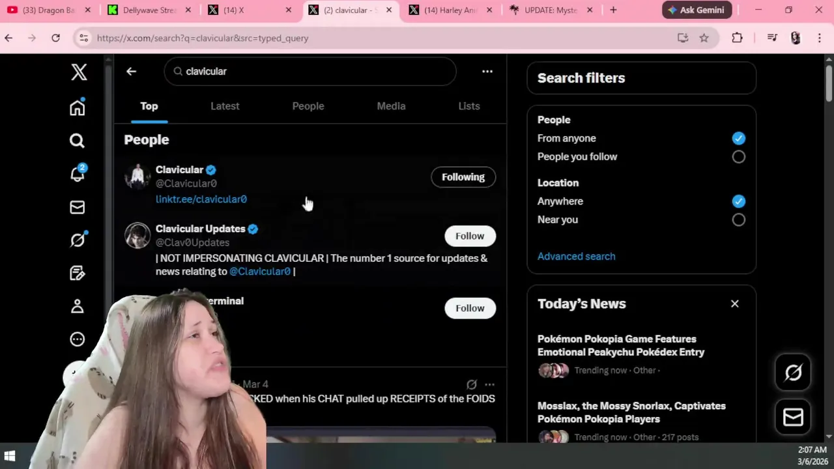Open Notifications bell icon
This screenshot has width=834, height=469.
pos(78,173)
